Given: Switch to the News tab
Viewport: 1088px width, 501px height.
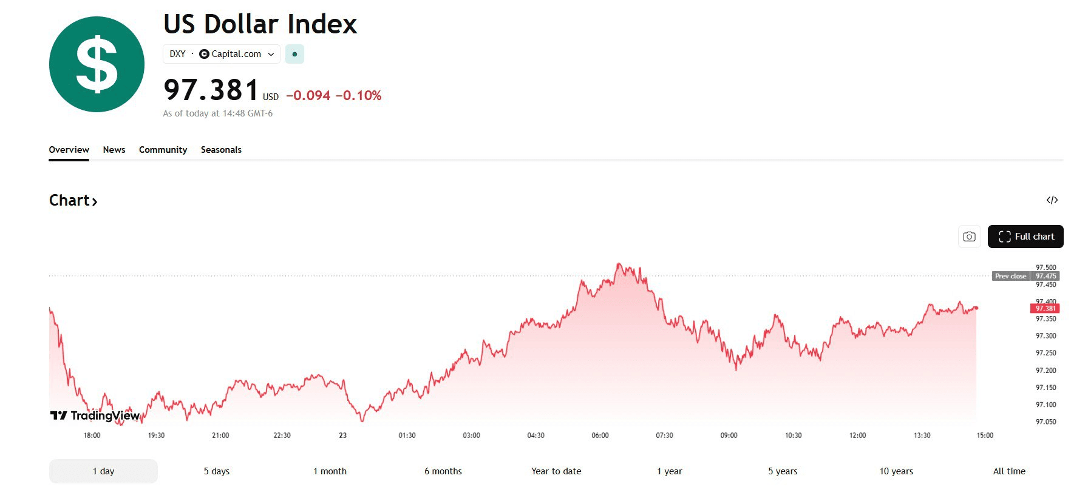Looking at the screenshot, I should pyautogui.click(x=114, y=150).
